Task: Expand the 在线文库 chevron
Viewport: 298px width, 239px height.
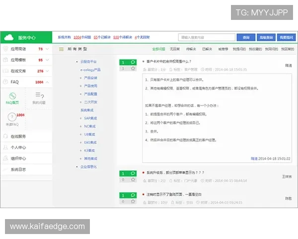Action: (x=47, y=71)
